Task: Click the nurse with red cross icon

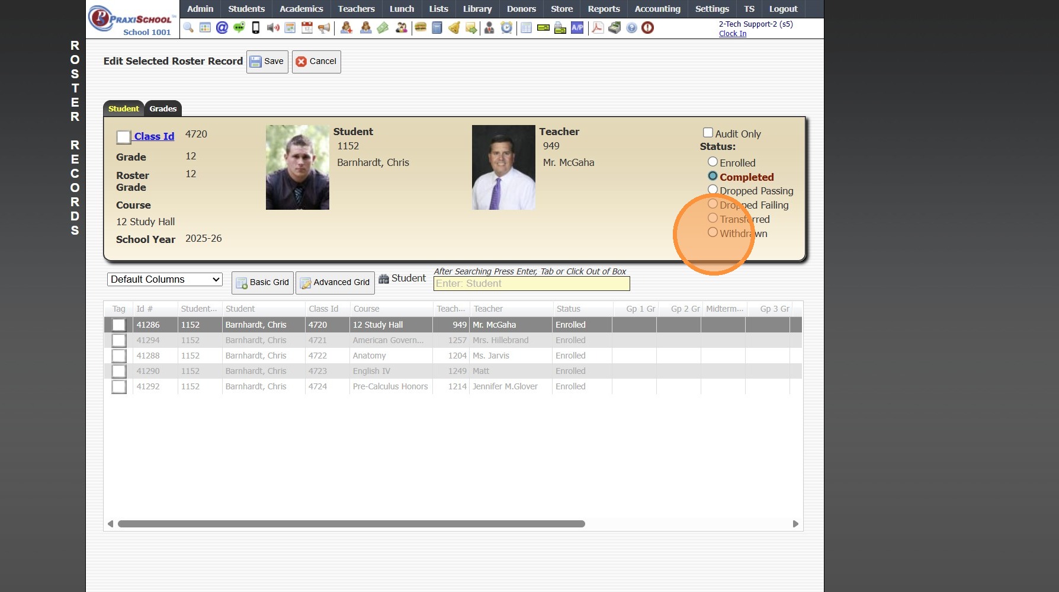Action: pos(346,28)
